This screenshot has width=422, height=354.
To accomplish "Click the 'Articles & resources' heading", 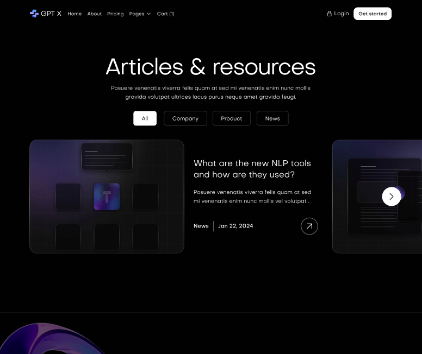I will (211, 67).
